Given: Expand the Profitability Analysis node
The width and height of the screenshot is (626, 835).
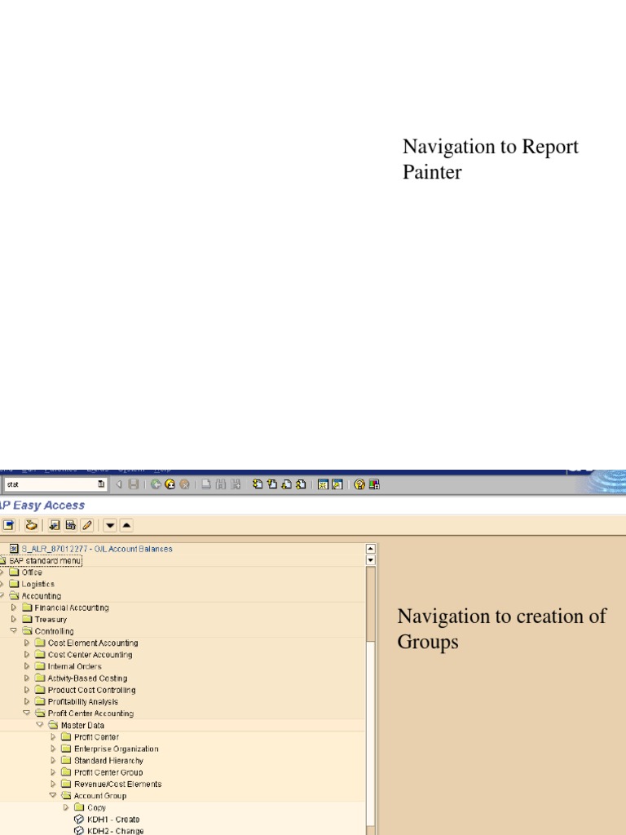Looking at the screenshot, I should point(27,701).
